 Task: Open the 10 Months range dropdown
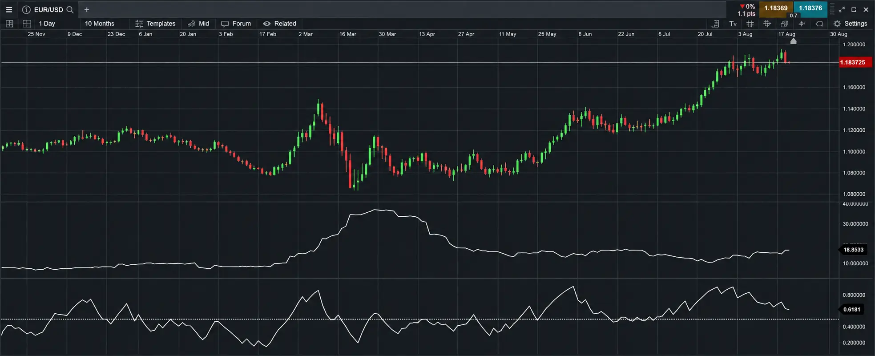click(x=100, y=24)
